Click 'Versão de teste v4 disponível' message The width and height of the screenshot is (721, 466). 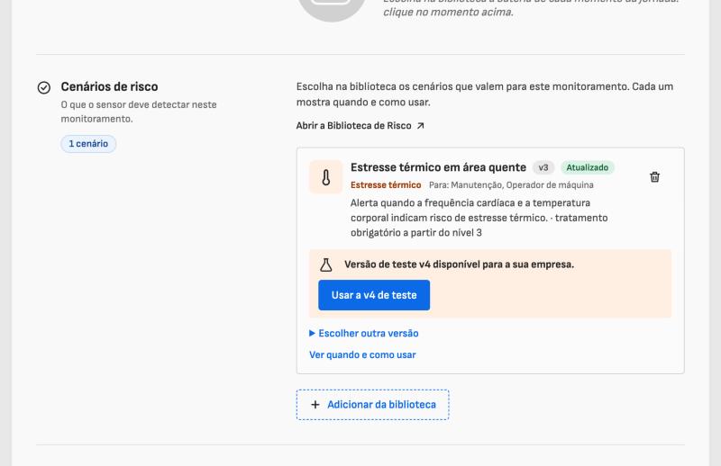pos(459,264)
